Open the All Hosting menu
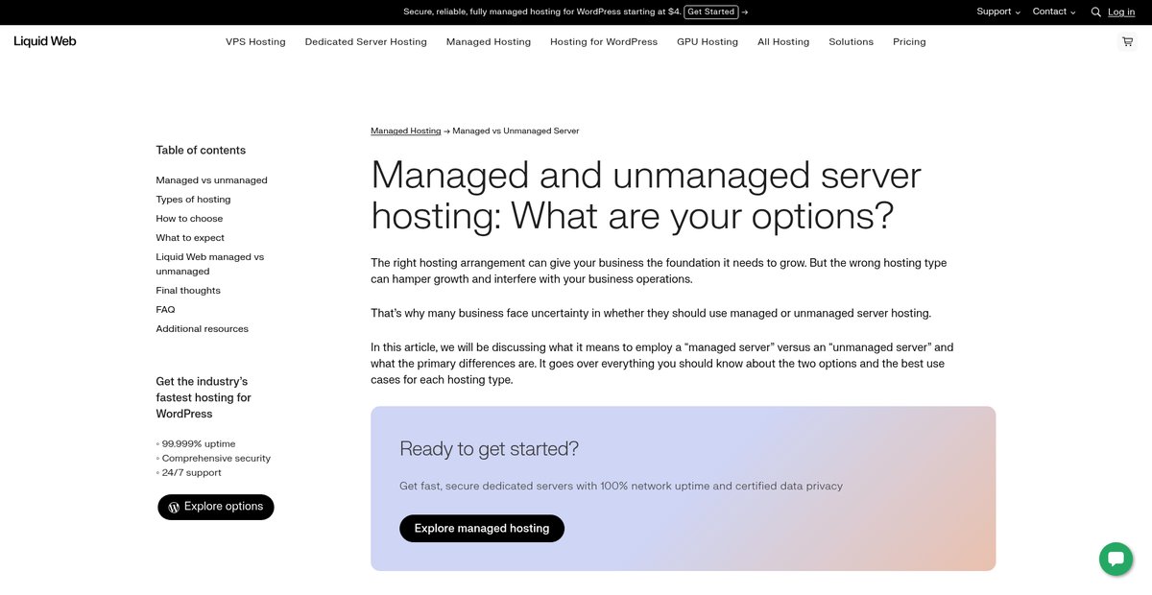 pos(783,42)
